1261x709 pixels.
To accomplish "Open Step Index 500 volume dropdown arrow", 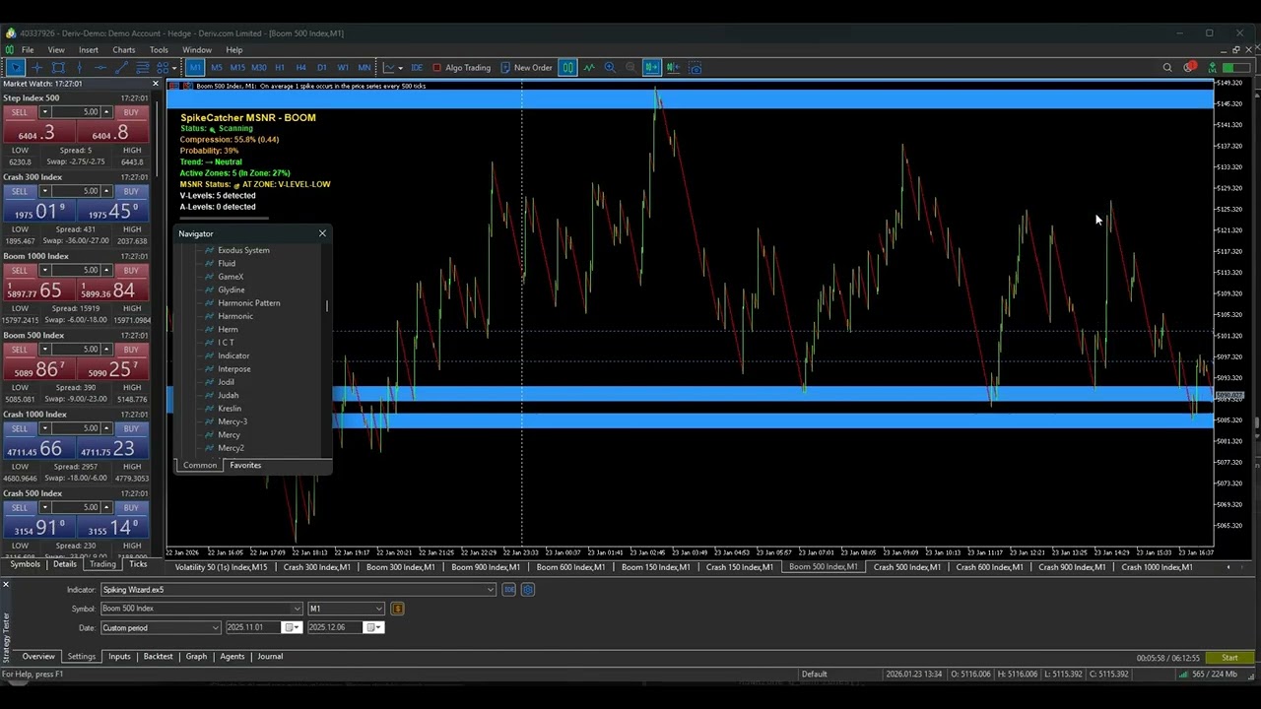I will point(44,112).
